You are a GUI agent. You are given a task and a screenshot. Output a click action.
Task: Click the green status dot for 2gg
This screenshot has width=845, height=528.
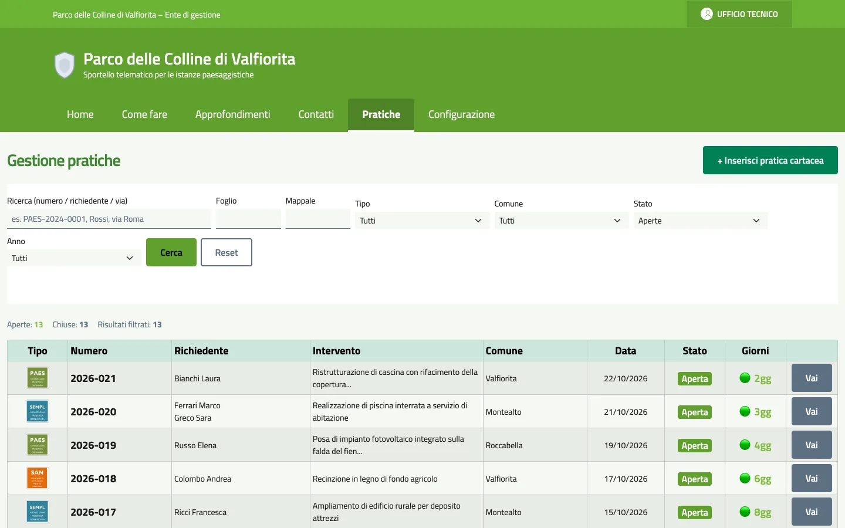pos(745,378)
